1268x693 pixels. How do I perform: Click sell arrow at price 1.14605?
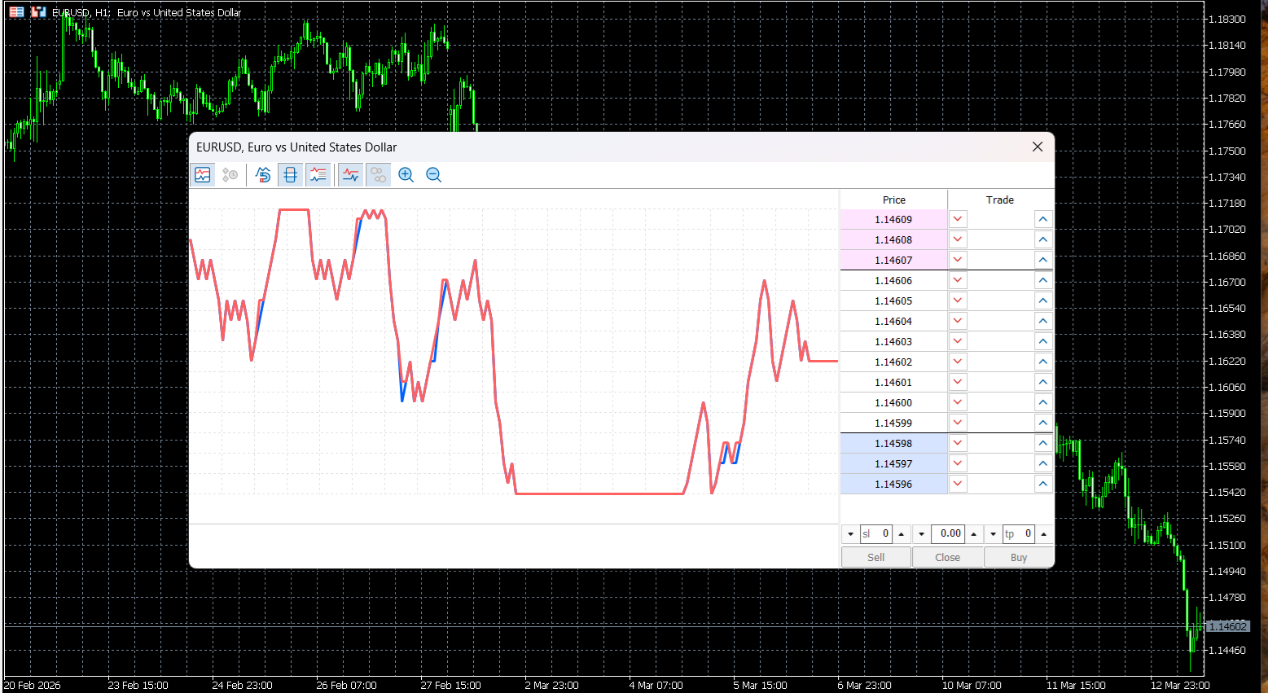point(958,300)
